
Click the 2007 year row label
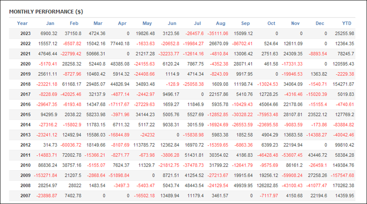(x=25, y=195)
